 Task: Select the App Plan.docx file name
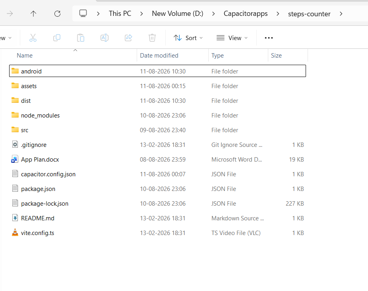pos(40,160)
